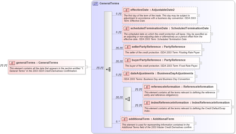Expand the additionalTerm element
Screen dimensions: 236x134
tap(195, 123)
